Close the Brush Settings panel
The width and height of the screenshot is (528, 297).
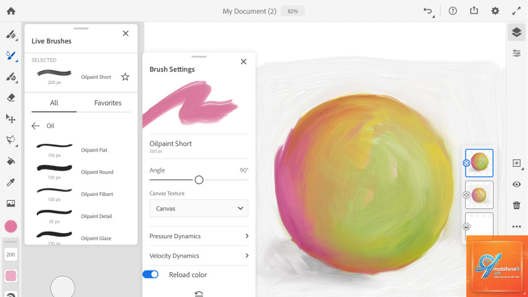pyautogui.click(x=243, y=62)
